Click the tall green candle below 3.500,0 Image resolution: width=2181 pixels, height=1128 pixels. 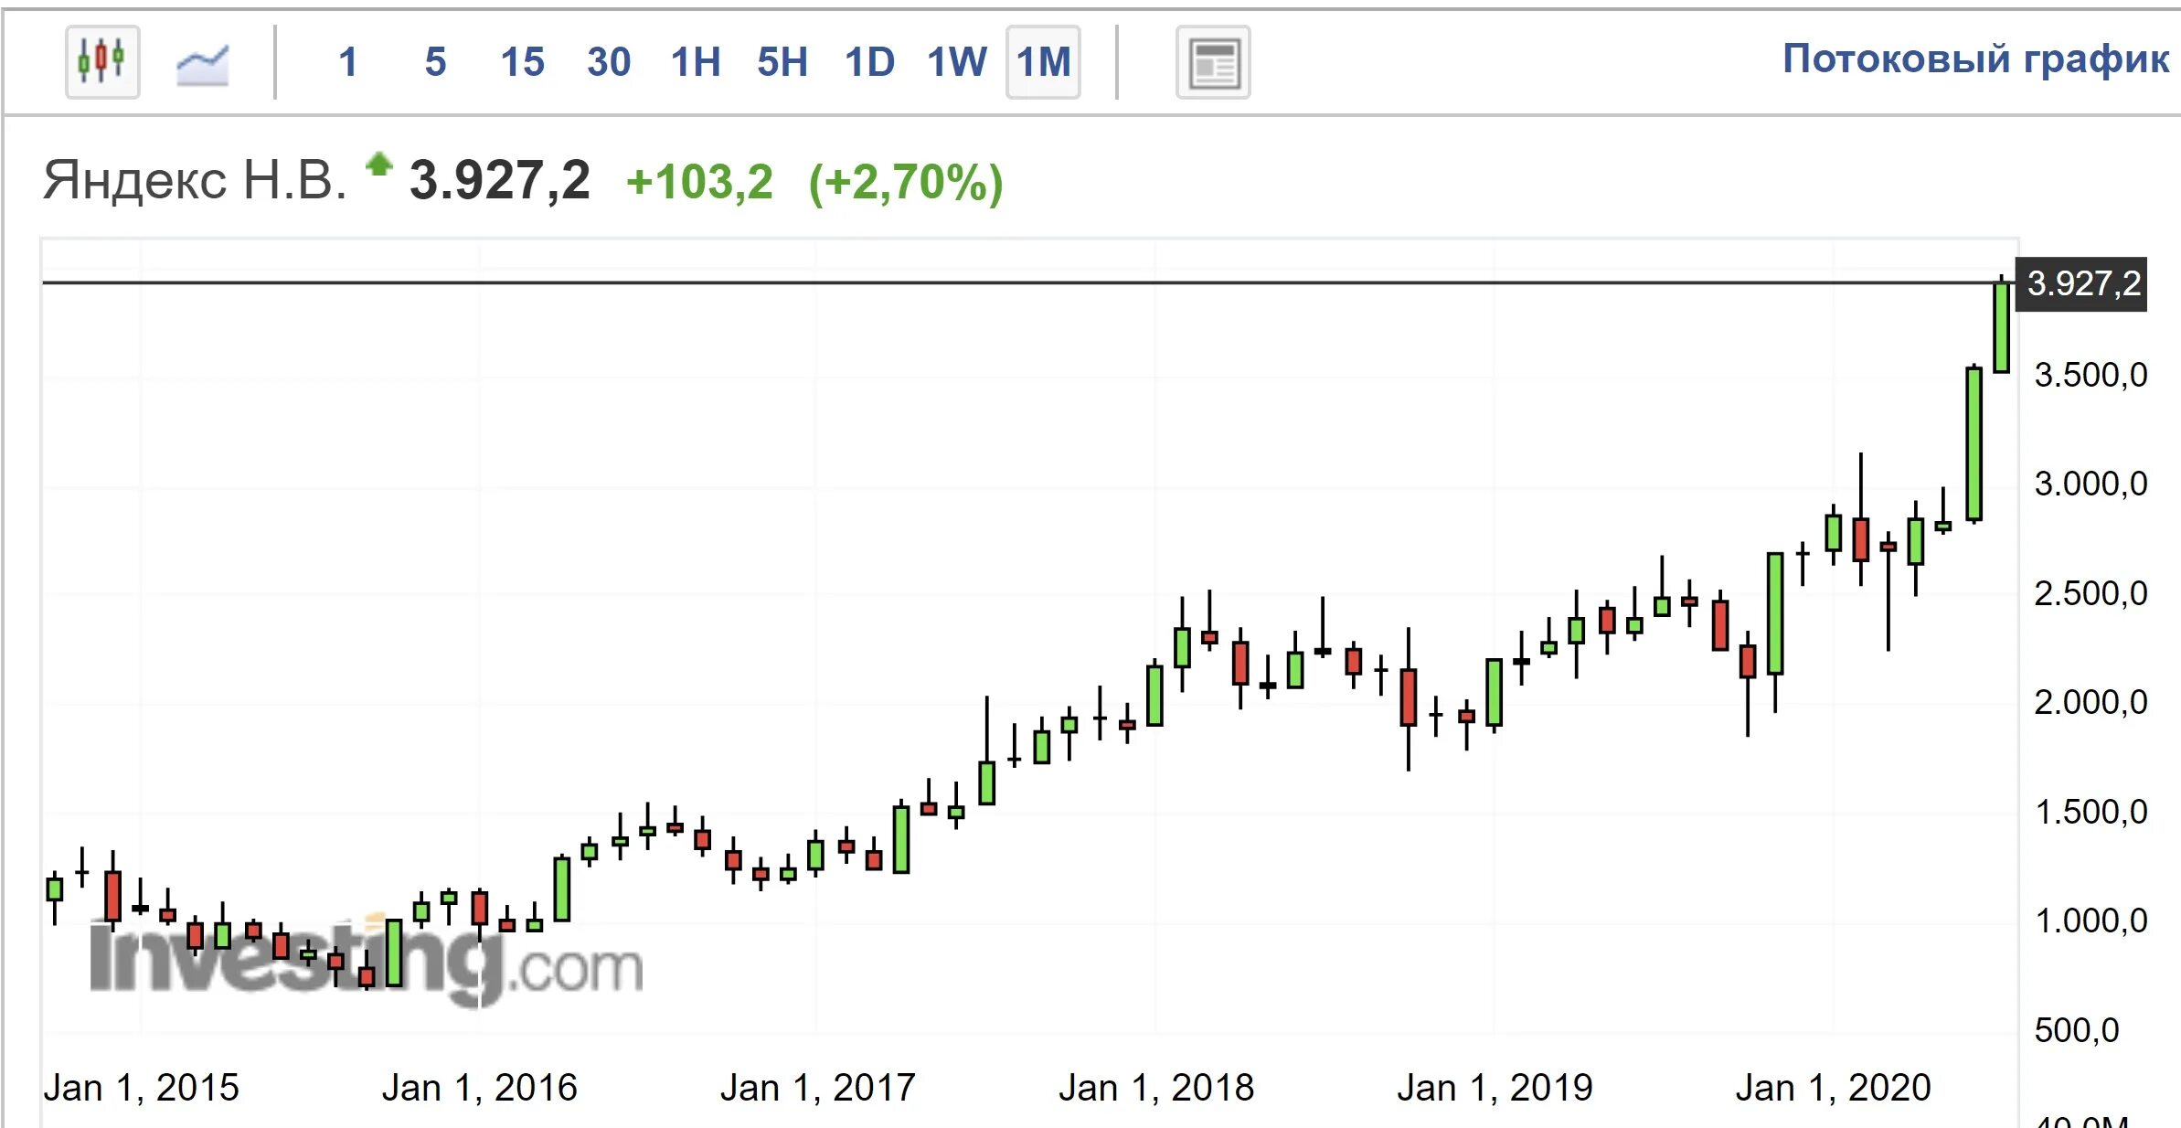tap(1974, 444)
